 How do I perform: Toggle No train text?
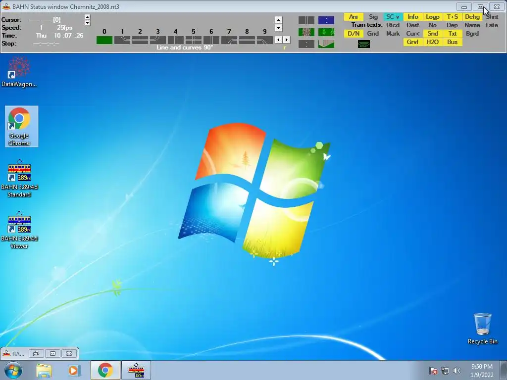433,25
